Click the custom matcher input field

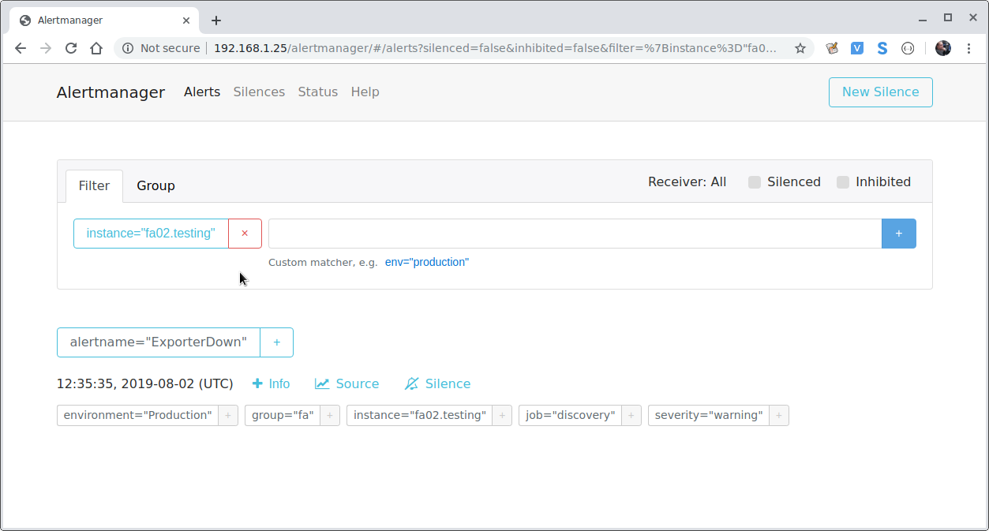(575, 233)
